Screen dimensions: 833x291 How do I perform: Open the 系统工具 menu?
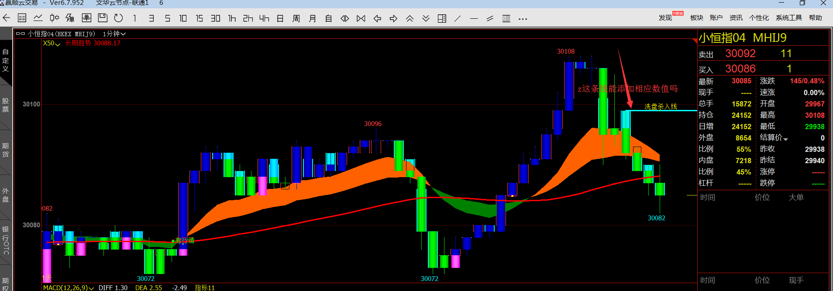click(x=788, y=18)
